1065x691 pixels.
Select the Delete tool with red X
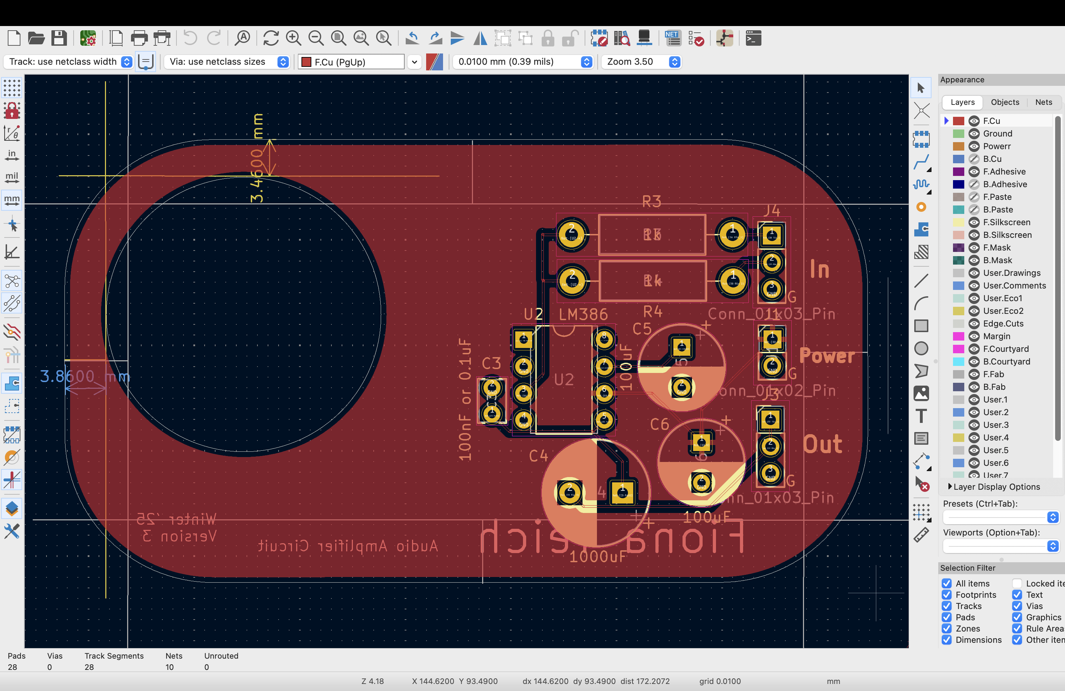pyautogui.click(x=921, y=484)
